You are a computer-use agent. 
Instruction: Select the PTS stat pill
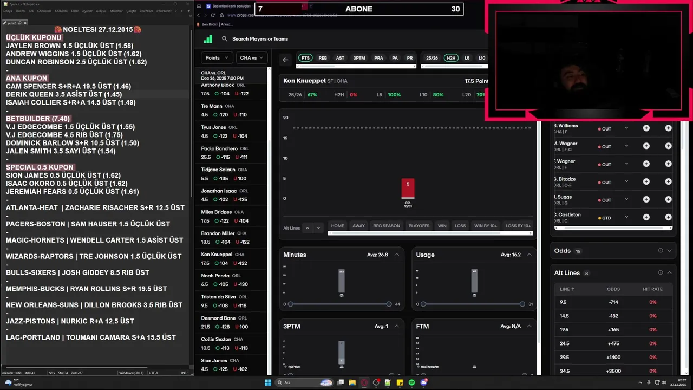pos(305,58)
